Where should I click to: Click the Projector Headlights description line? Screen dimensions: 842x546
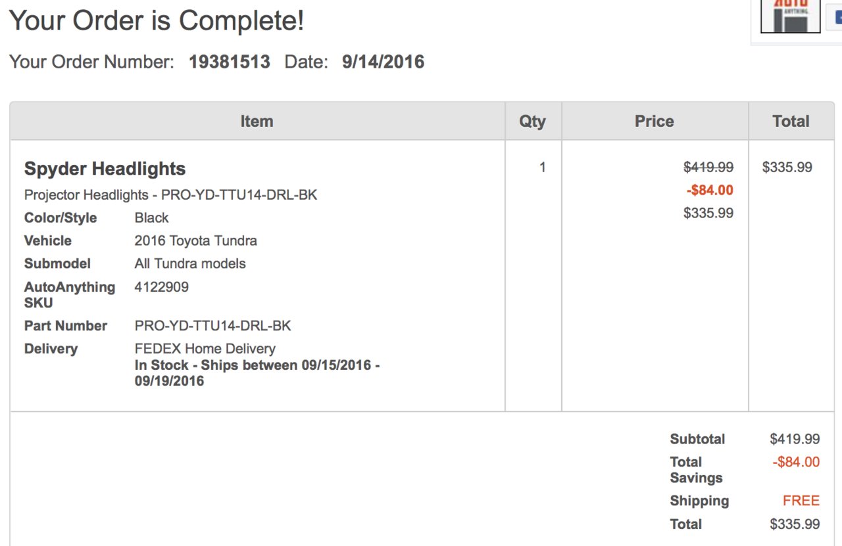coord(171,195)
